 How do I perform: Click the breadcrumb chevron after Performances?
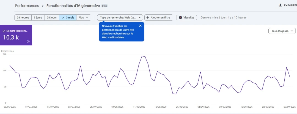coord(43,6)
